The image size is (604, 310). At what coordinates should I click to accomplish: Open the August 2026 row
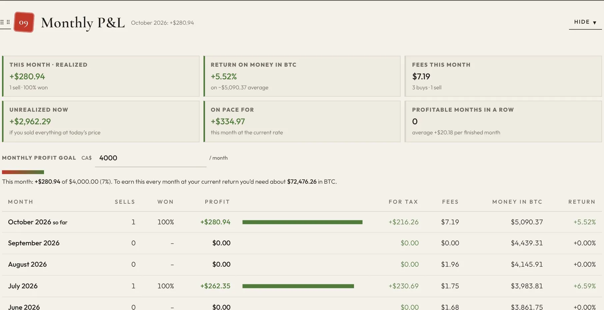(302, 265)
